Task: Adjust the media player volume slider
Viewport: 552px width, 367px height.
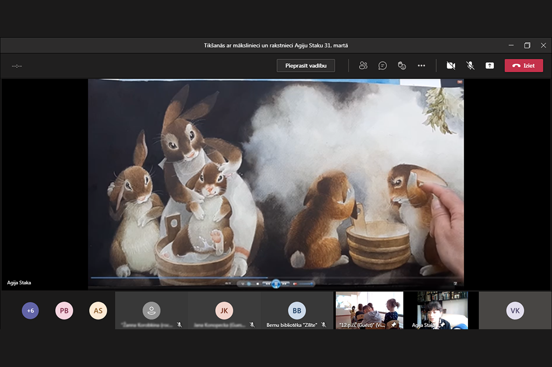Action: 306,283
